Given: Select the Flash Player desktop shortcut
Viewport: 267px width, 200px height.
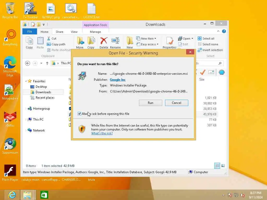Looking at the screenshot, I should 10,173.
